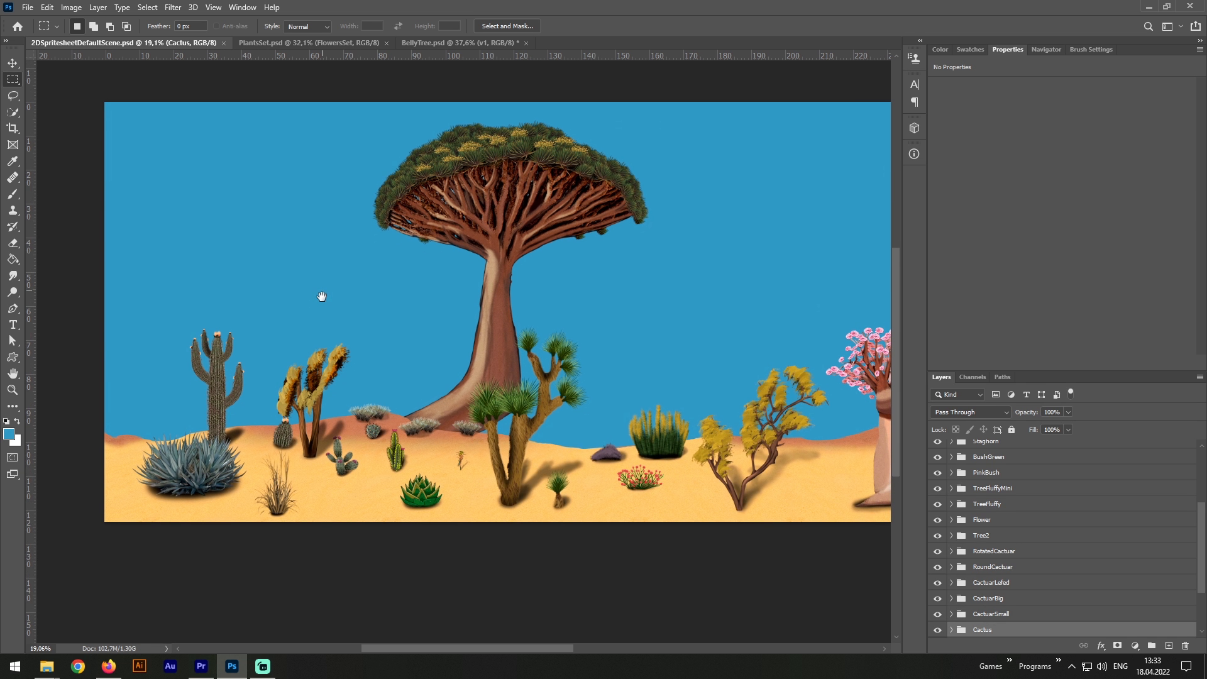1207x679 pixels.
Task: Open the Character panel icon
Action: [914, 84]
